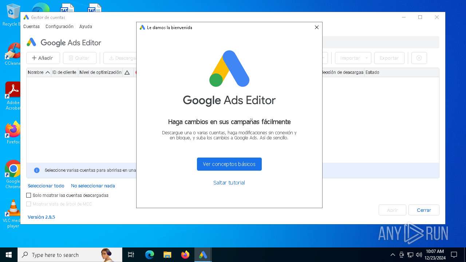Open the Ayuda menu

tap(86, 27)
